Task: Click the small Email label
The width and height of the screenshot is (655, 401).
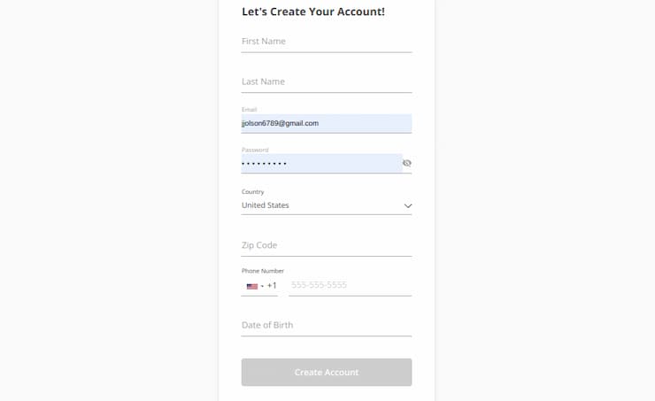Action: point(250,110)
